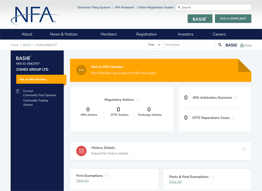Click the File a Complaint button
The width and height of the screenshot is (262, 191).
(233, 19)
